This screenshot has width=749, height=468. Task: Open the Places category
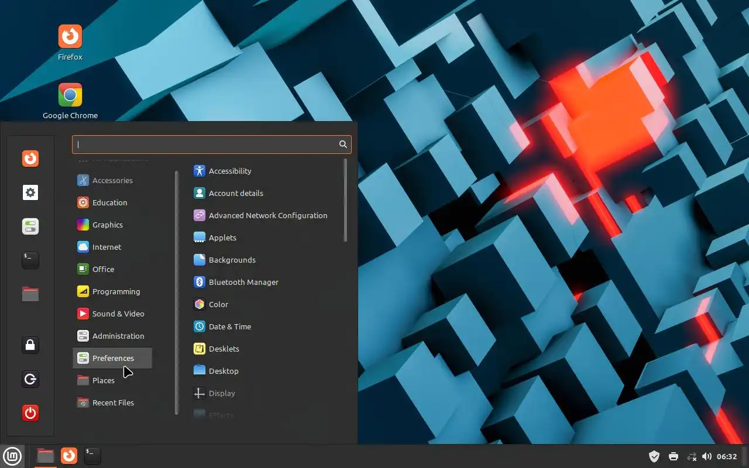click(112, 380)
